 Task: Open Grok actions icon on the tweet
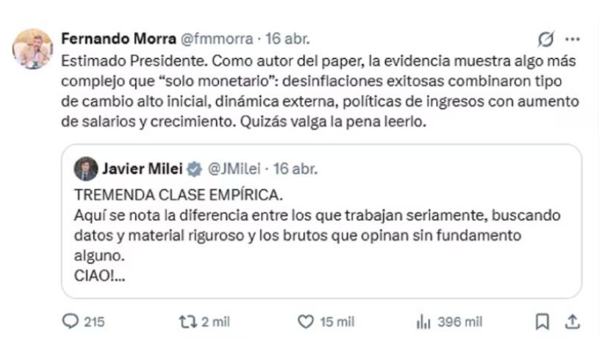545,39
